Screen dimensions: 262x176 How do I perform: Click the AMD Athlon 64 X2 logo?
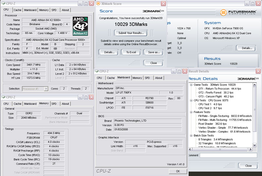[80, 26]
